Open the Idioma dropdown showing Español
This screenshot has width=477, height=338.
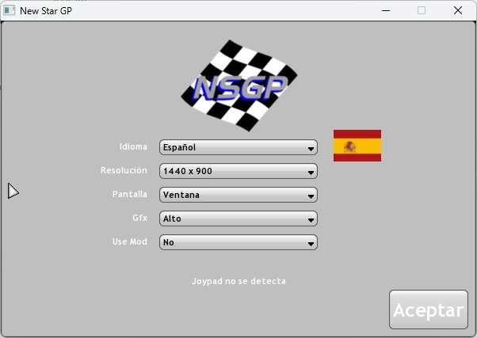point(238,147)
